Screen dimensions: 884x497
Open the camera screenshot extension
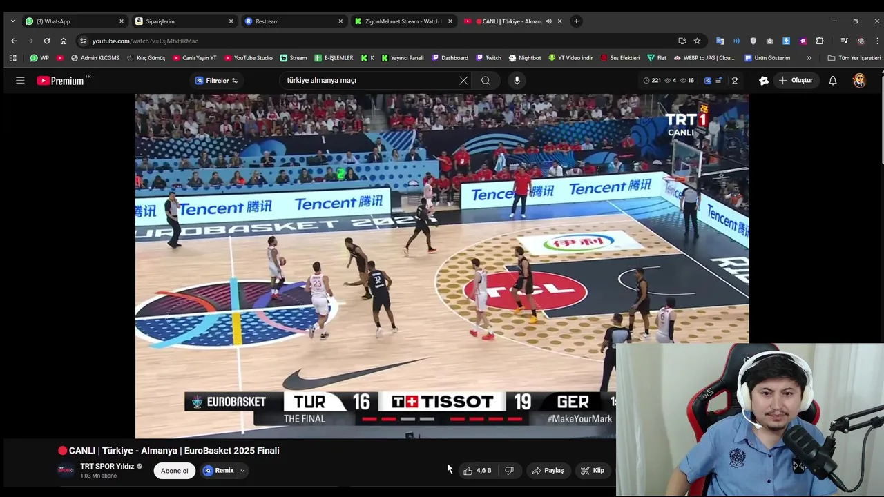[x=769, y=41]
